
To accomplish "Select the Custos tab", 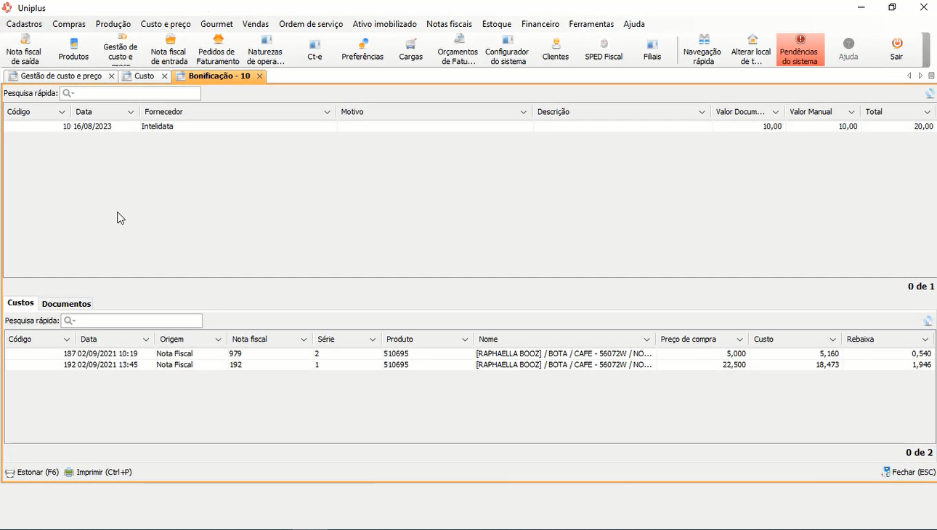I will [20, 302].
